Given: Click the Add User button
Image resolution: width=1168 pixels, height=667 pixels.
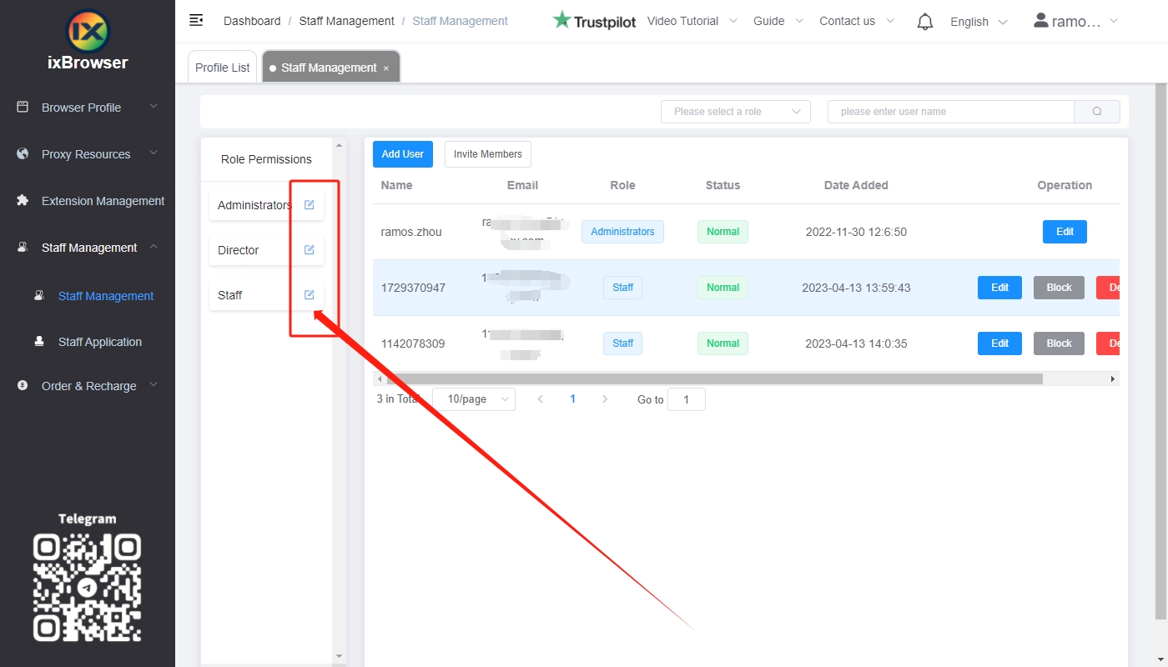Looking at the screenshot, I should (x=403, y=154).
